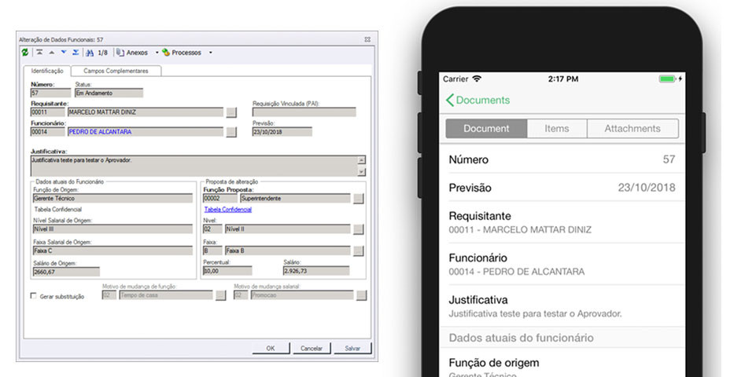Image resolution: width=730 pixels, height=377 pixels.
Task: Click the Justificativa text area
Action: tap(194, 166)
